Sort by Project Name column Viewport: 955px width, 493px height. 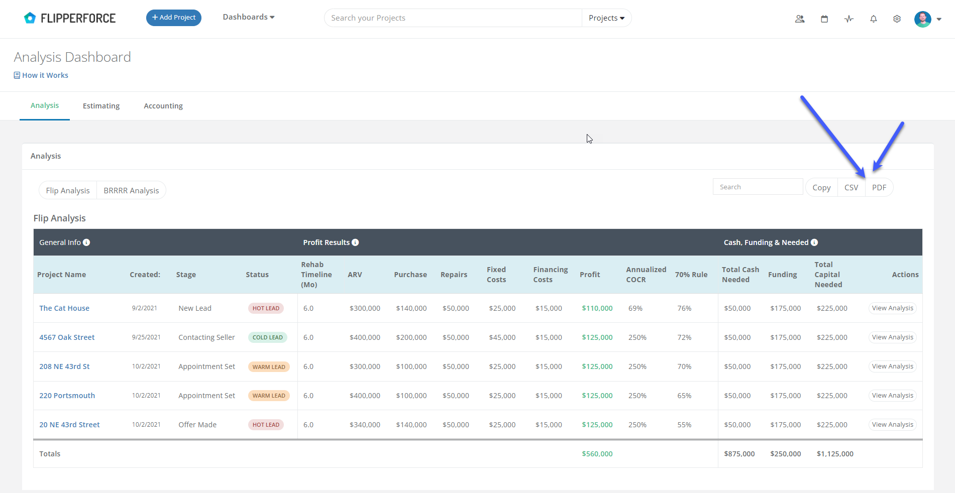coord(61,275)
